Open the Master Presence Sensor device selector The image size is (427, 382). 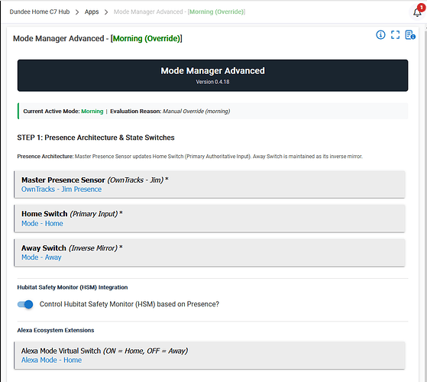209,185
